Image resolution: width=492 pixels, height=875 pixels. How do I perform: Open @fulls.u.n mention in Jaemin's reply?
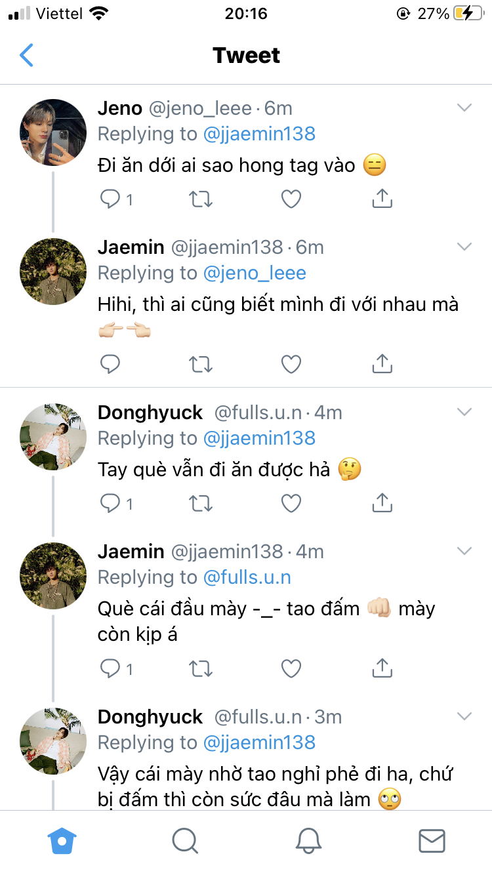coord(247,578)
